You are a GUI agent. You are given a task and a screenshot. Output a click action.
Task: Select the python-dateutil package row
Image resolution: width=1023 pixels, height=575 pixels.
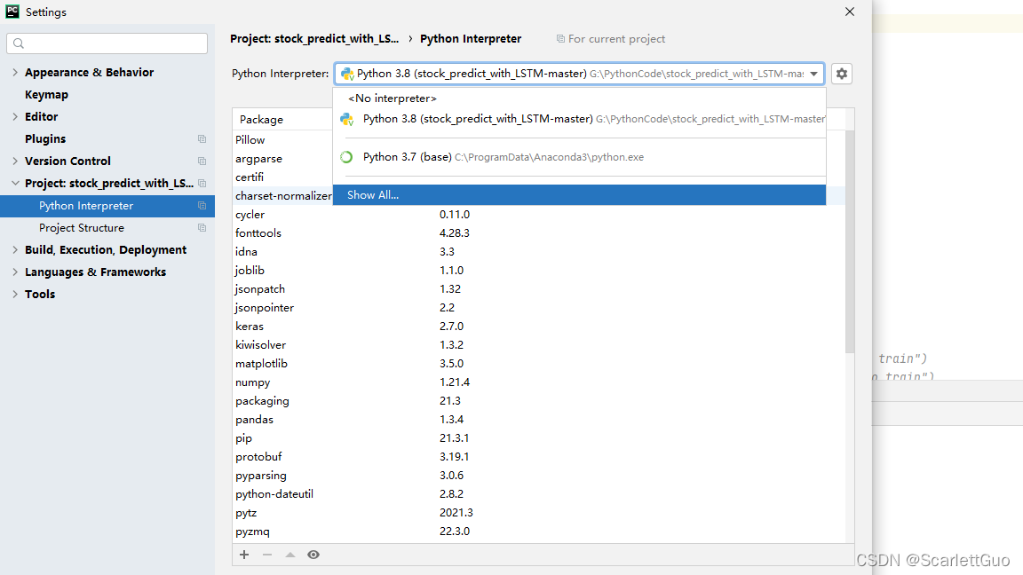pyautogui.click(x=539, y=494)
